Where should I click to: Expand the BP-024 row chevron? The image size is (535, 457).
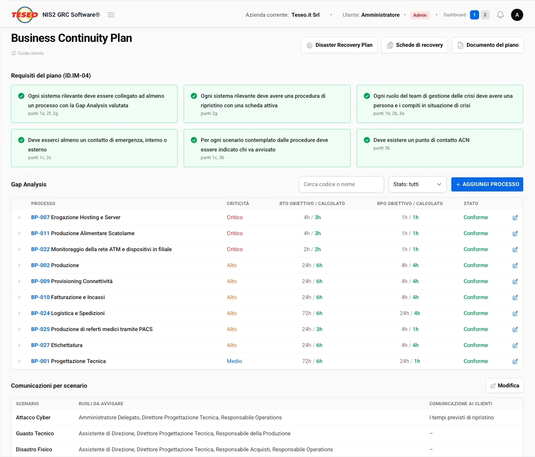click(19, 314)
